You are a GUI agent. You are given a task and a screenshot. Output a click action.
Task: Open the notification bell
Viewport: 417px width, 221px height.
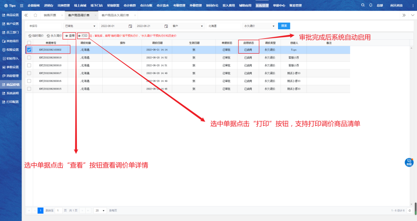(x=371, y=5)
